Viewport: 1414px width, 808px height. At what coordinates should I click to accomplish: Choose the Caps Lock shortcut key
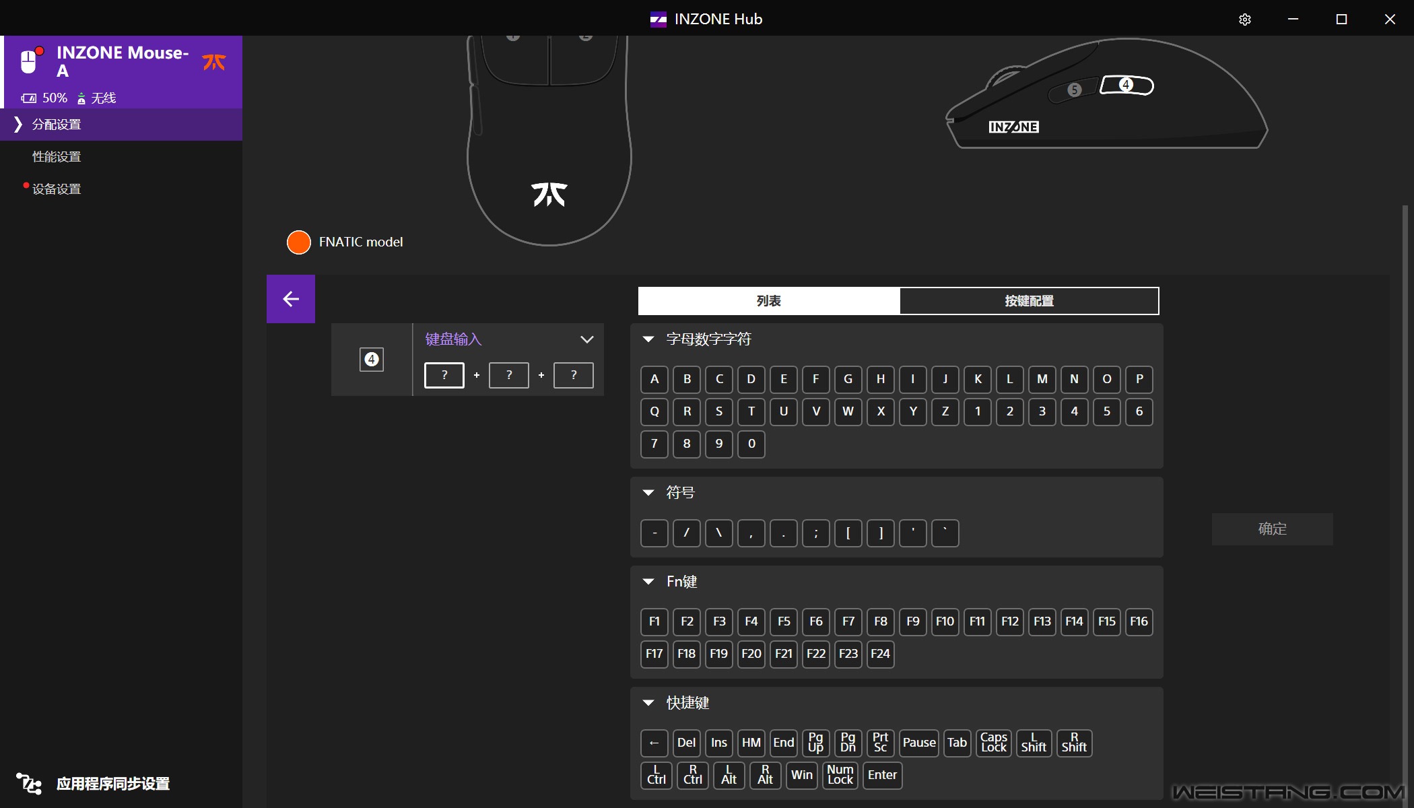(994, 743)
